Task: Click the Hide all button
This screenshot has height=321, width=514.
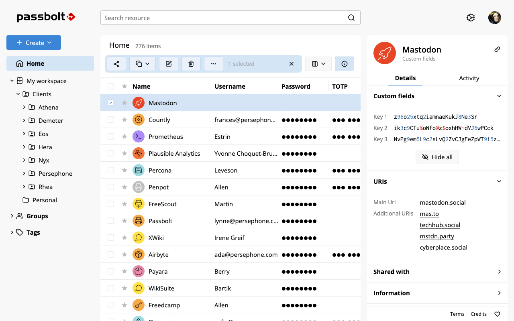Action: (437, 157)
